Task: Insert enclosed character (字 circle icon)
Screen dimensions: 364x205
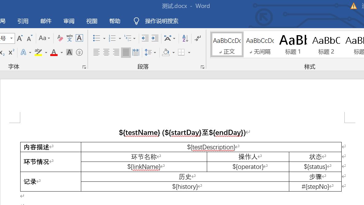Action: pyautogui.click(x=79, y=52)
